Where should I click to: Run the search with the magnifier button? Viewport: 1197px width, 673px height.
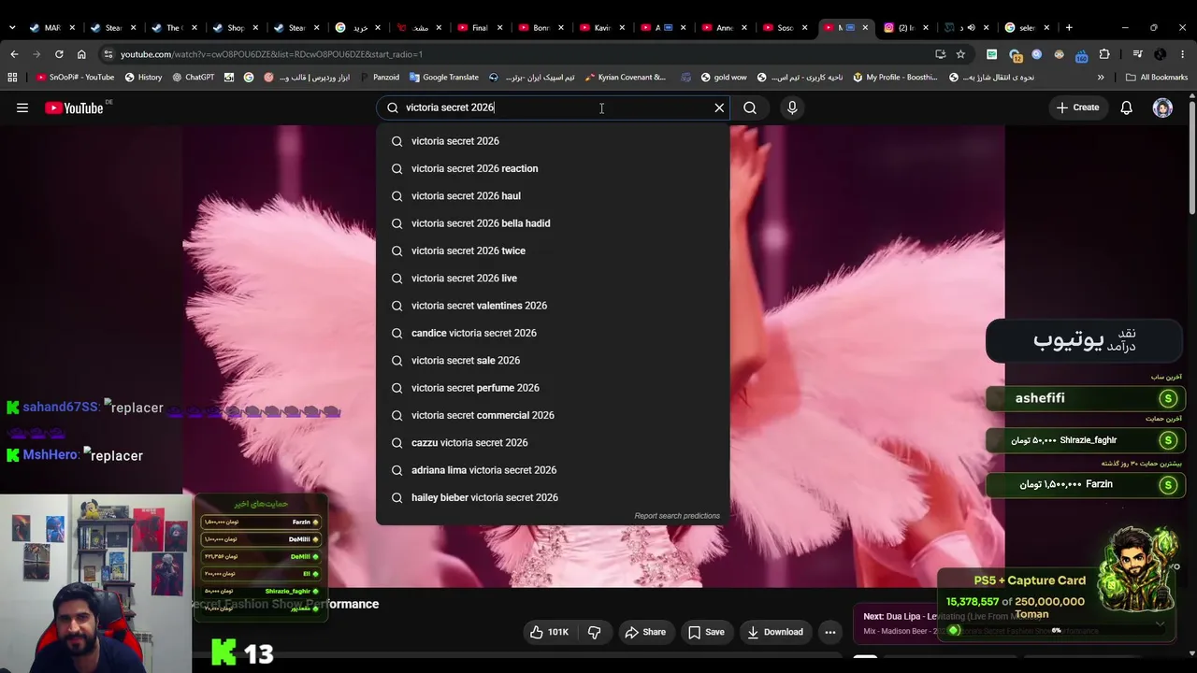(750, 107)
